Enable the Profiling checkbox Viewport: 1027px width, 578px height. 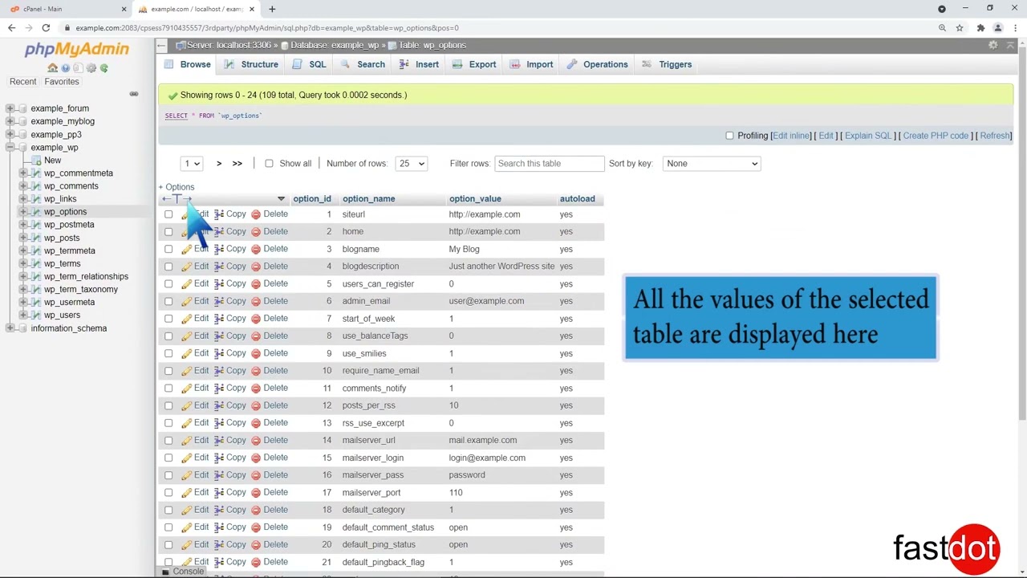point(729,136)
